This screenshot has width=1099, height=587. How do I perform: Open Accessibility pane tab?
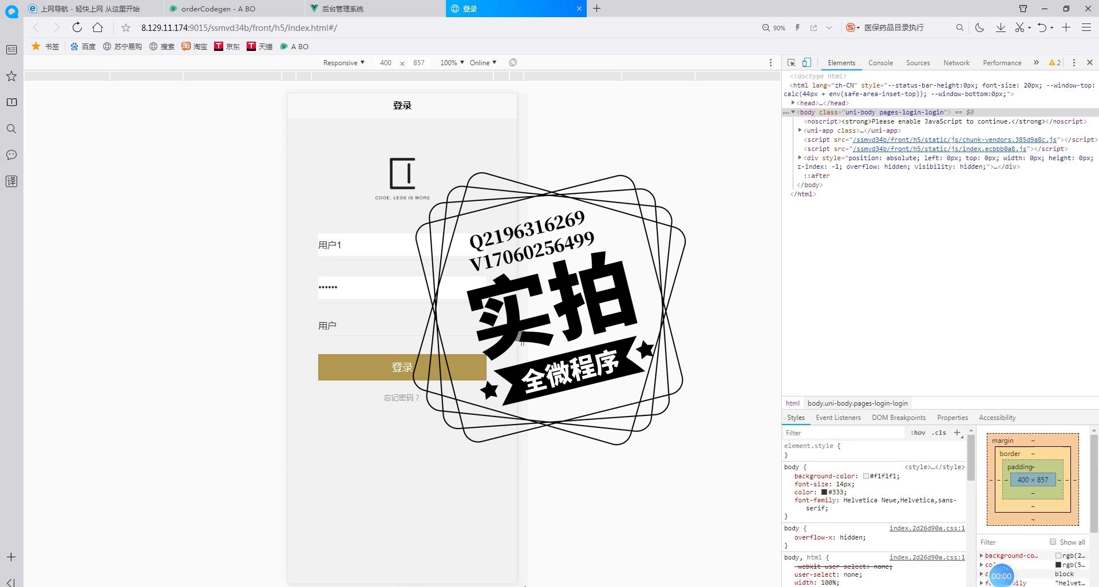[997, 418]
